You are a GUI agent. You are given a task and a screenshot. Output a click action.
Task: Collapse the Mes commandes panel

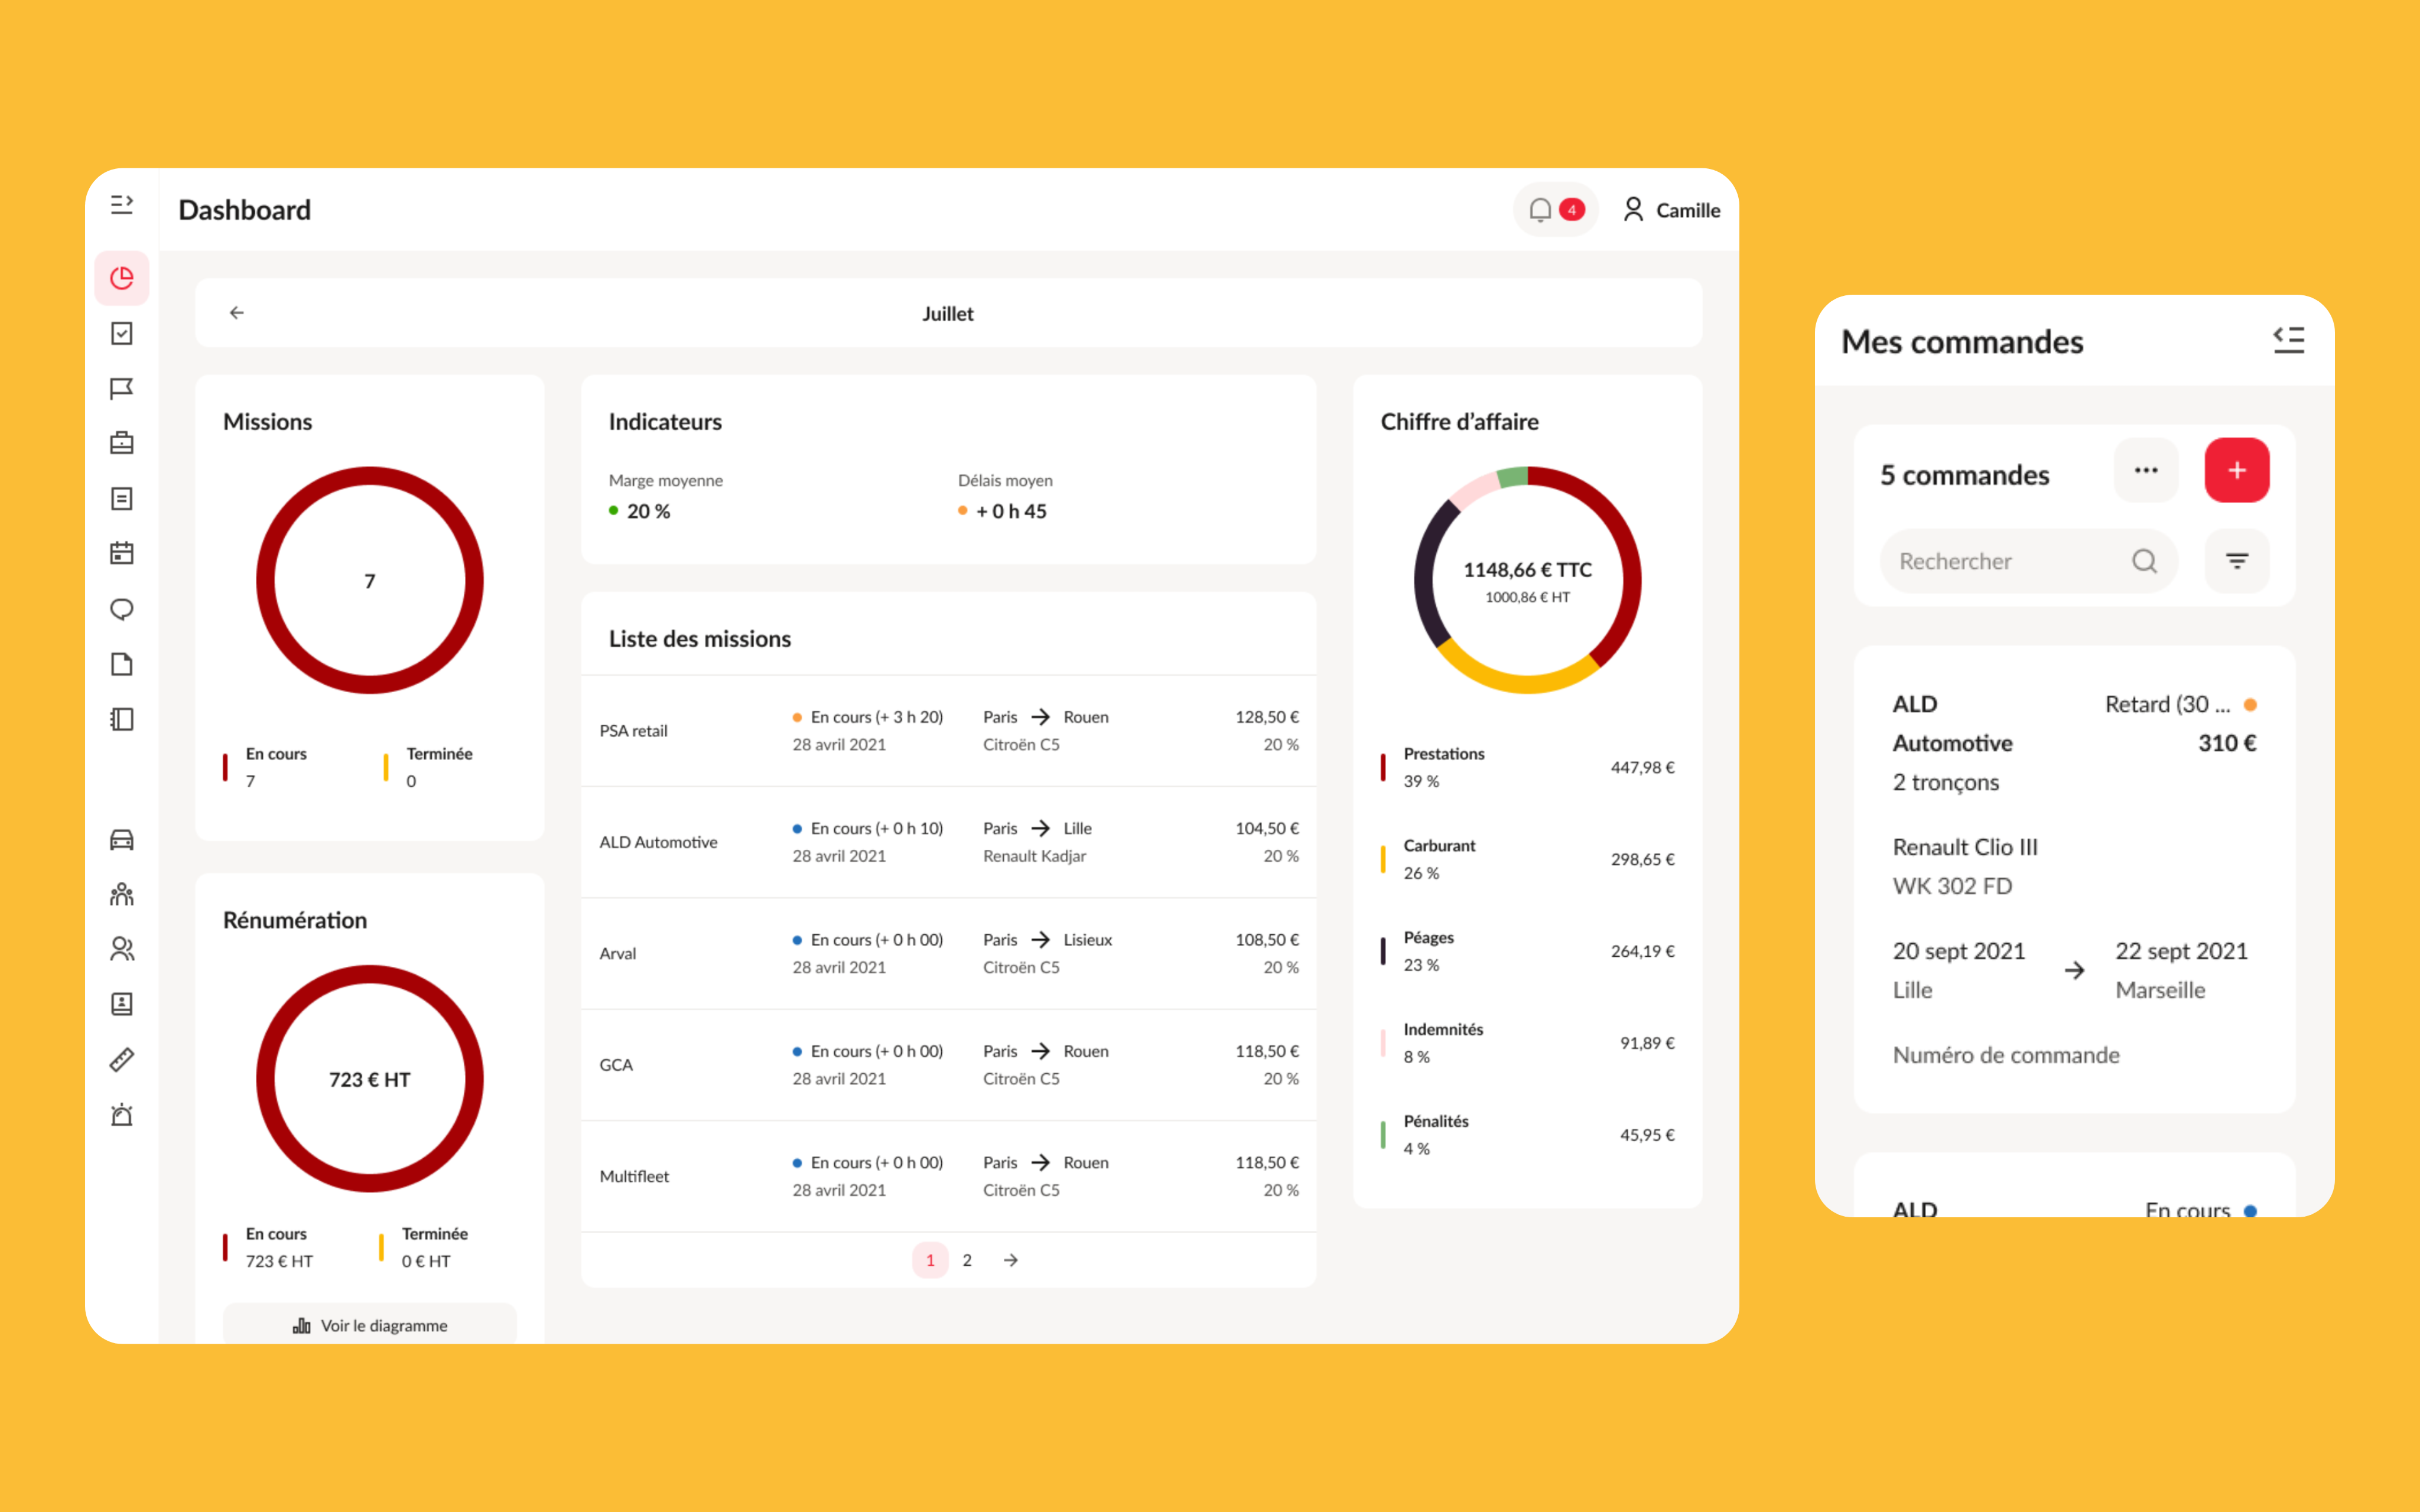coord(2289,340)
